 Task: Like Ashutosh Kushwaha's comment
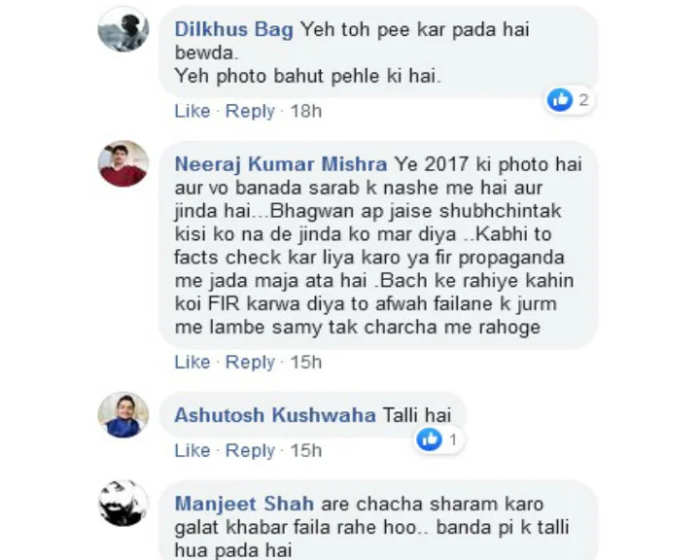click(x=192, y=450)
